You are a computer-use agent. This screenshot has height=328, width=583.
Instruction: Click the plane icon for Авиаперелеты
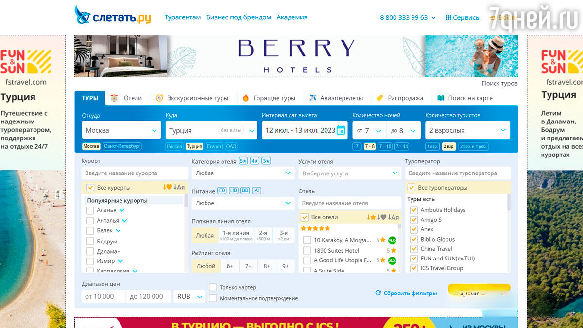point(312,98)
